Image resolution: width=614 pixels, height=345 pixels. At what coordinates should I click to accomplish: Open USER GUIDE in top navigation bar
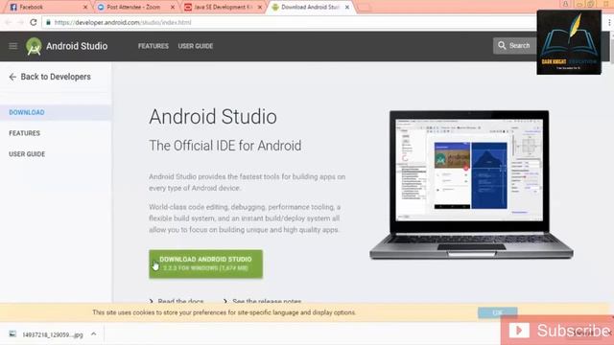point(196,46)
